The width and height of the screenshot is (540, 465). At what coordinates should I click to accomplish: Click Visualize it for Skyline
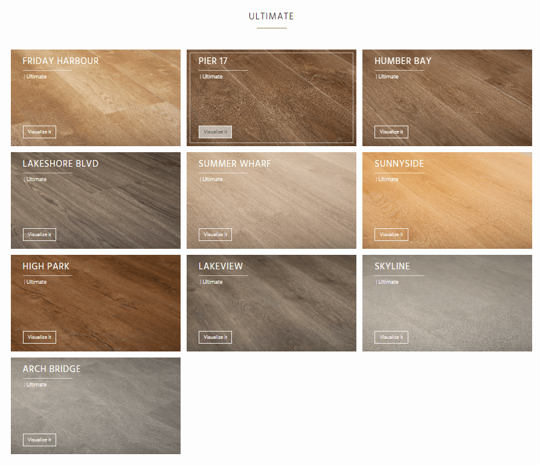(x=391, y=337)
